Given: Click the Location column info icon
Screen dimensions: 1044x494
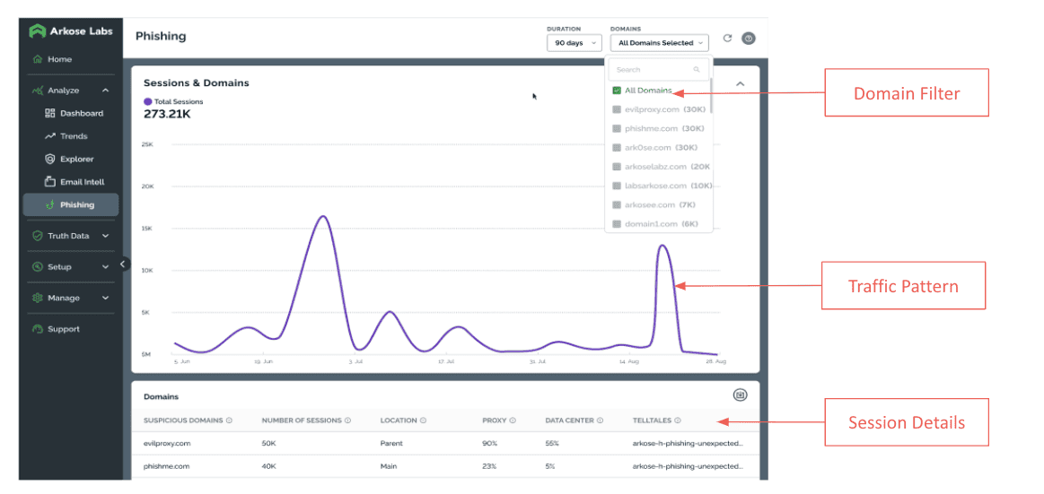Looking at the screenshot, I should click(x=423, y=420).
